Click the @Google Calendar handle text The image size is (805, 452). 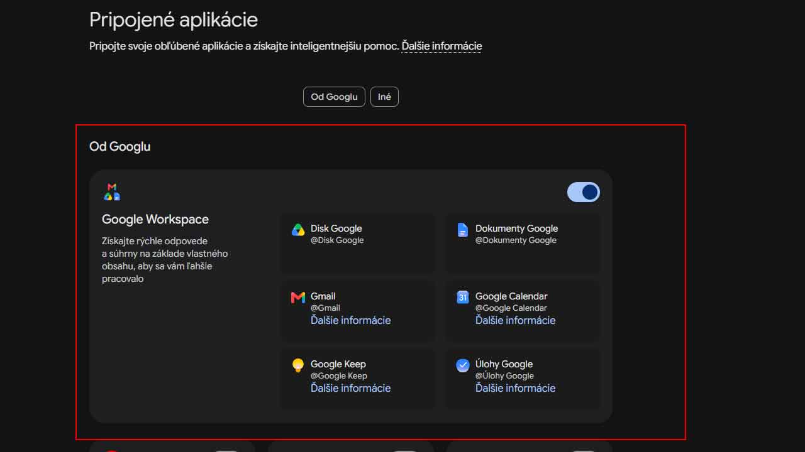511,308
